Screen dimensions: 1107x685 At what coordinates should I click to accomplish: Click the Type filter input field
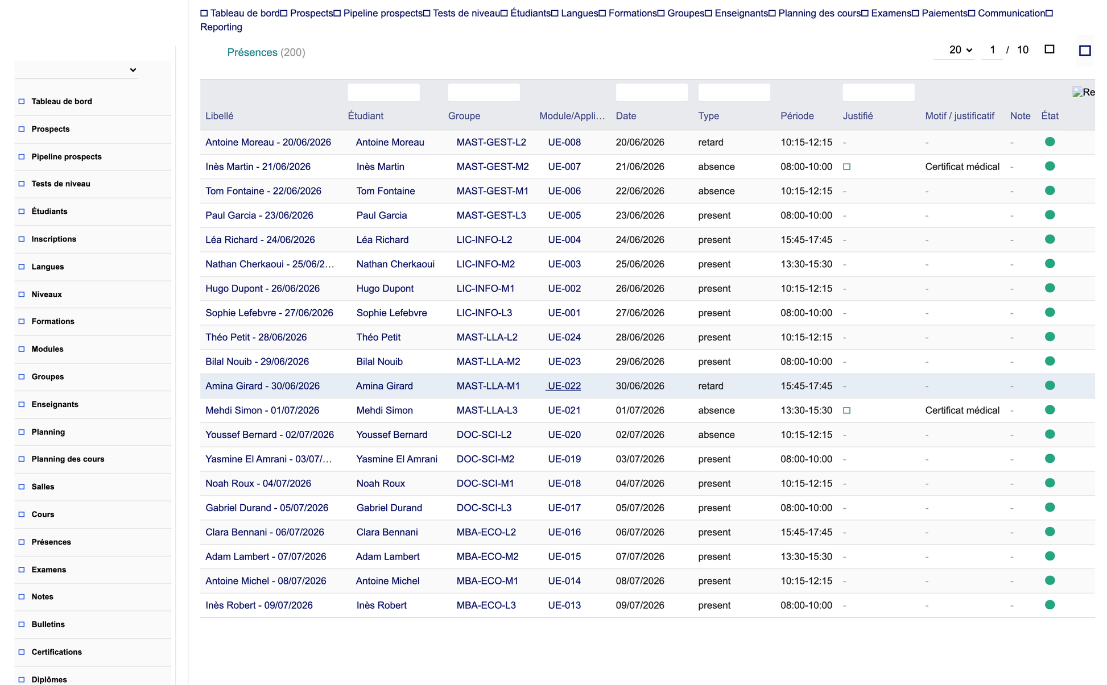(734, 93)
